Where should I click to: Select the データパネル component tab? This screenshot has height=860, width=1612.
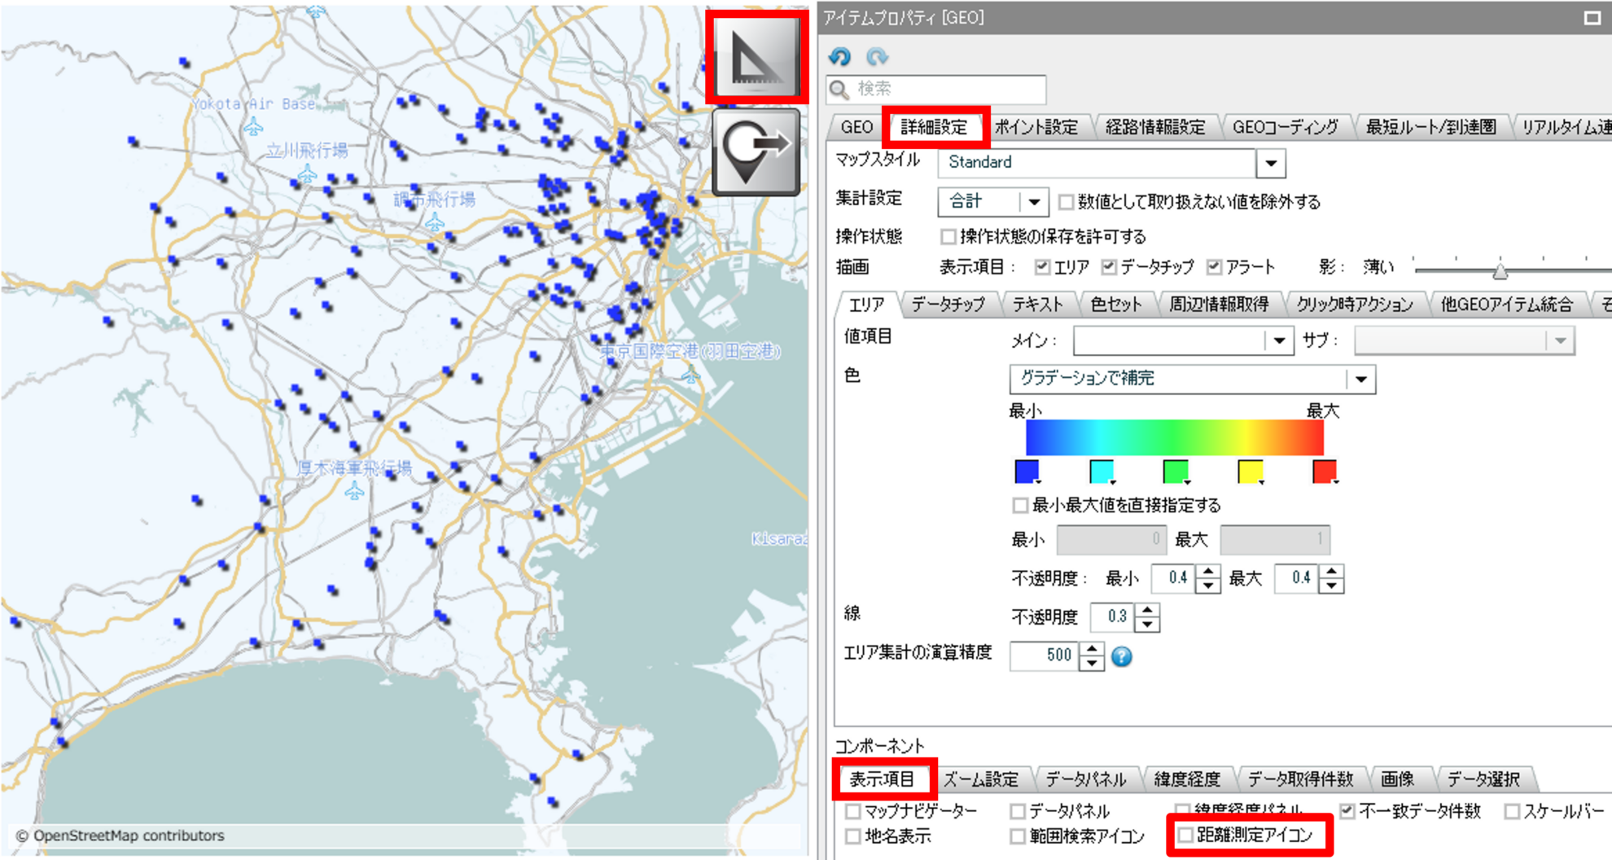tap(1085, 779)
